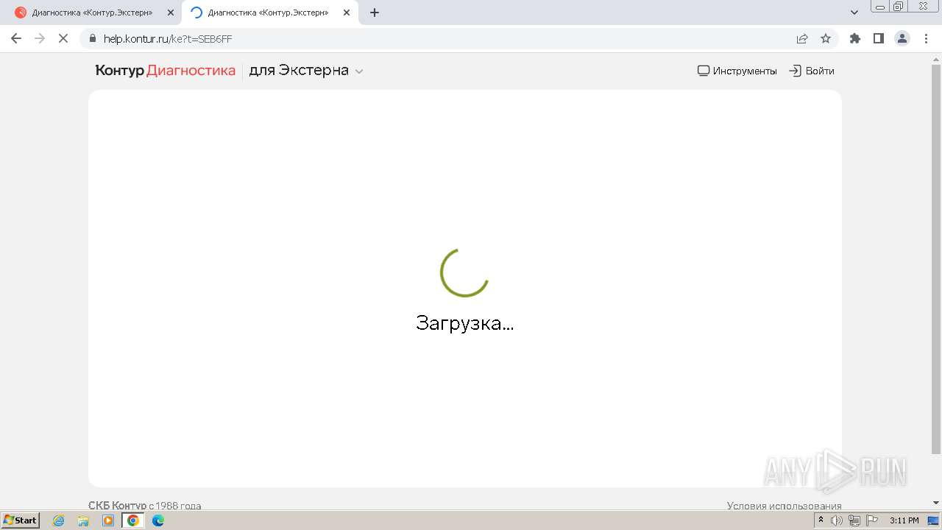Share this page icon in address bar
The image size is (942, 530).
click(x=802, y=38)
